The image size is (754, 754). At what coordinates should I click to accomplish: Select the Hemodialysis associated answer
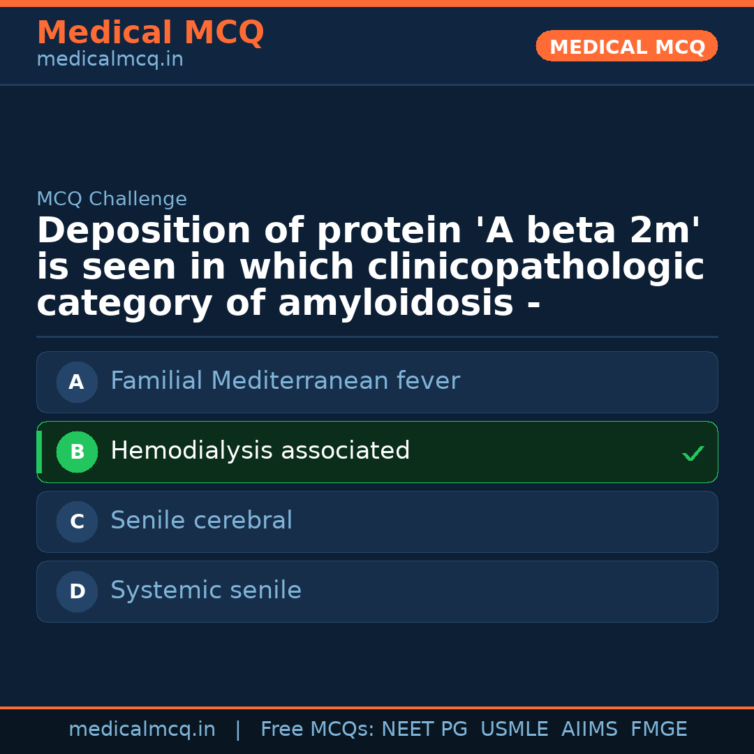[260, 451]
